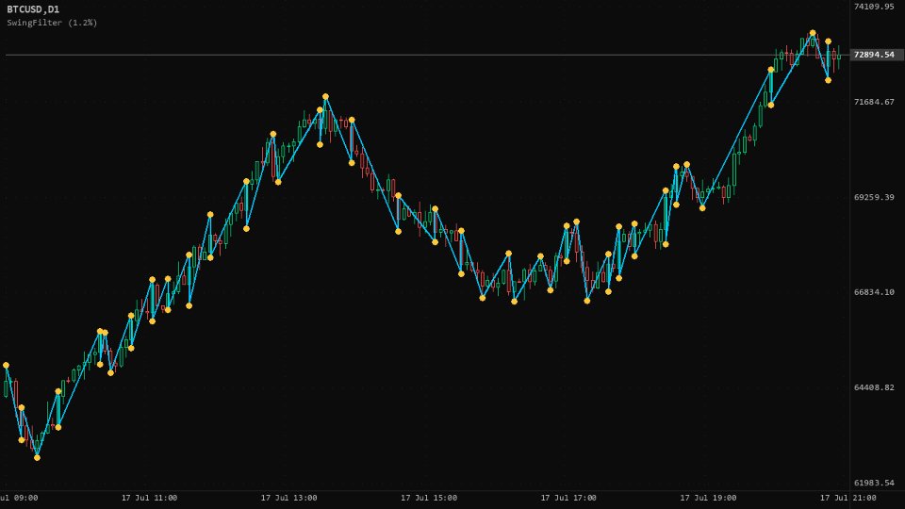Select the swing-high peak marker after 13:00

[325, 96]
